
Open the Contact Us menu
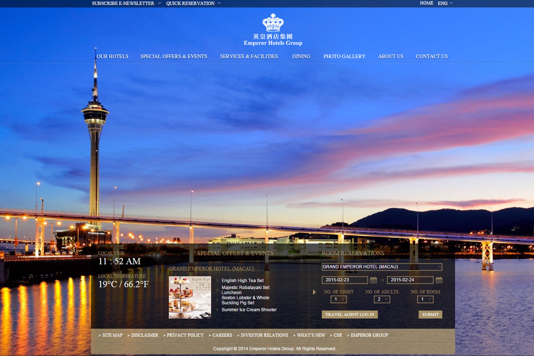pos(432,57)
